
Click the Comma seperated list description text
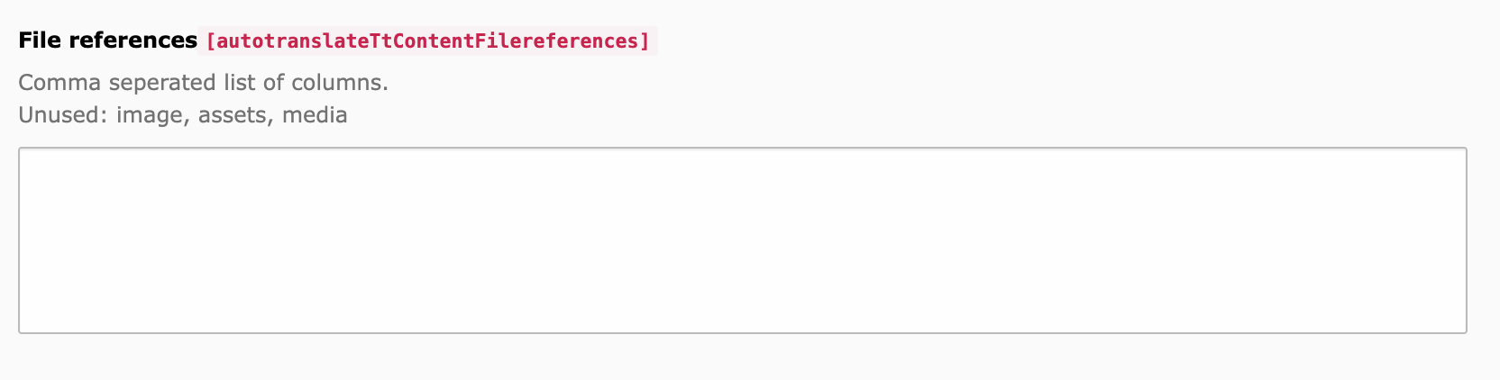click(x=203, y=83)
